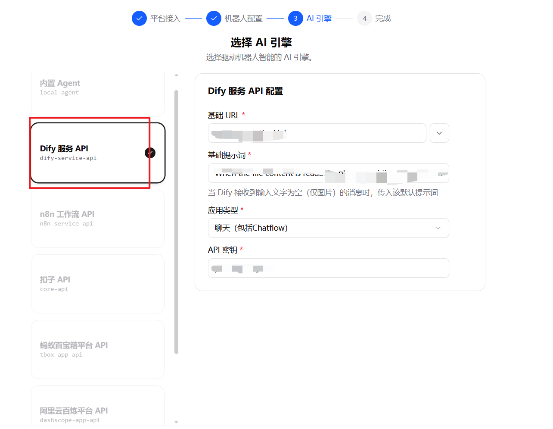Click the n8n-service-api identifier text
This screenshot has height=429, width=553.
(x=66, y=224)
